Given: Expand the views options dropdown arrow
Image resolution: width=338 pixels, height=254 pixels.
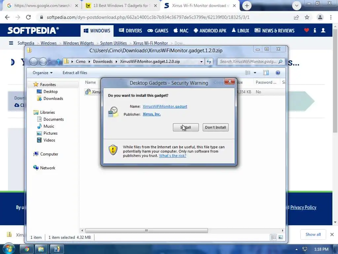Looking at the screenshot, I should (255, 72).
